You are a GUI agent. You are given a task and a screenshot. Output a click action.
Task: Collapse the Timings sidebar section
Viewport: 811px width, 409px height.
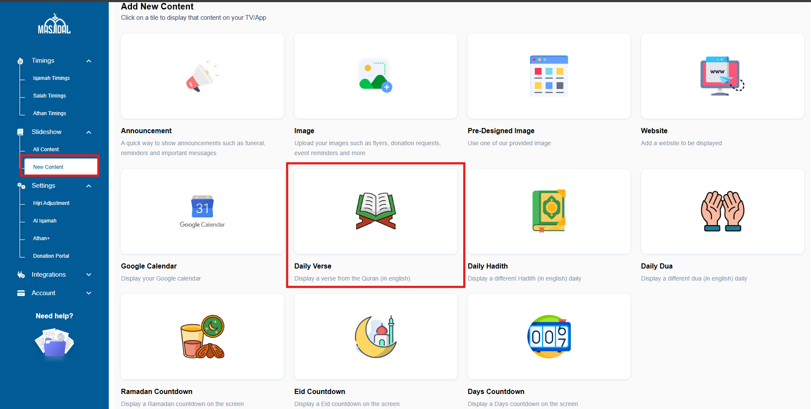click(89, 61)
